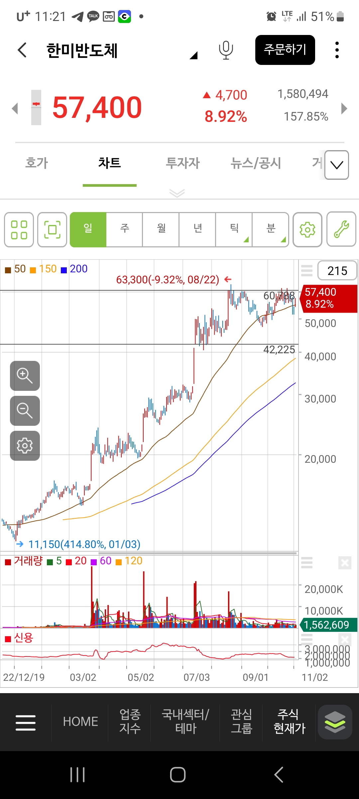Image resolution: width=359 pixels, height=799 pixels.
Task: Expand the tab list with chevron box
Action: coord(337,165)
